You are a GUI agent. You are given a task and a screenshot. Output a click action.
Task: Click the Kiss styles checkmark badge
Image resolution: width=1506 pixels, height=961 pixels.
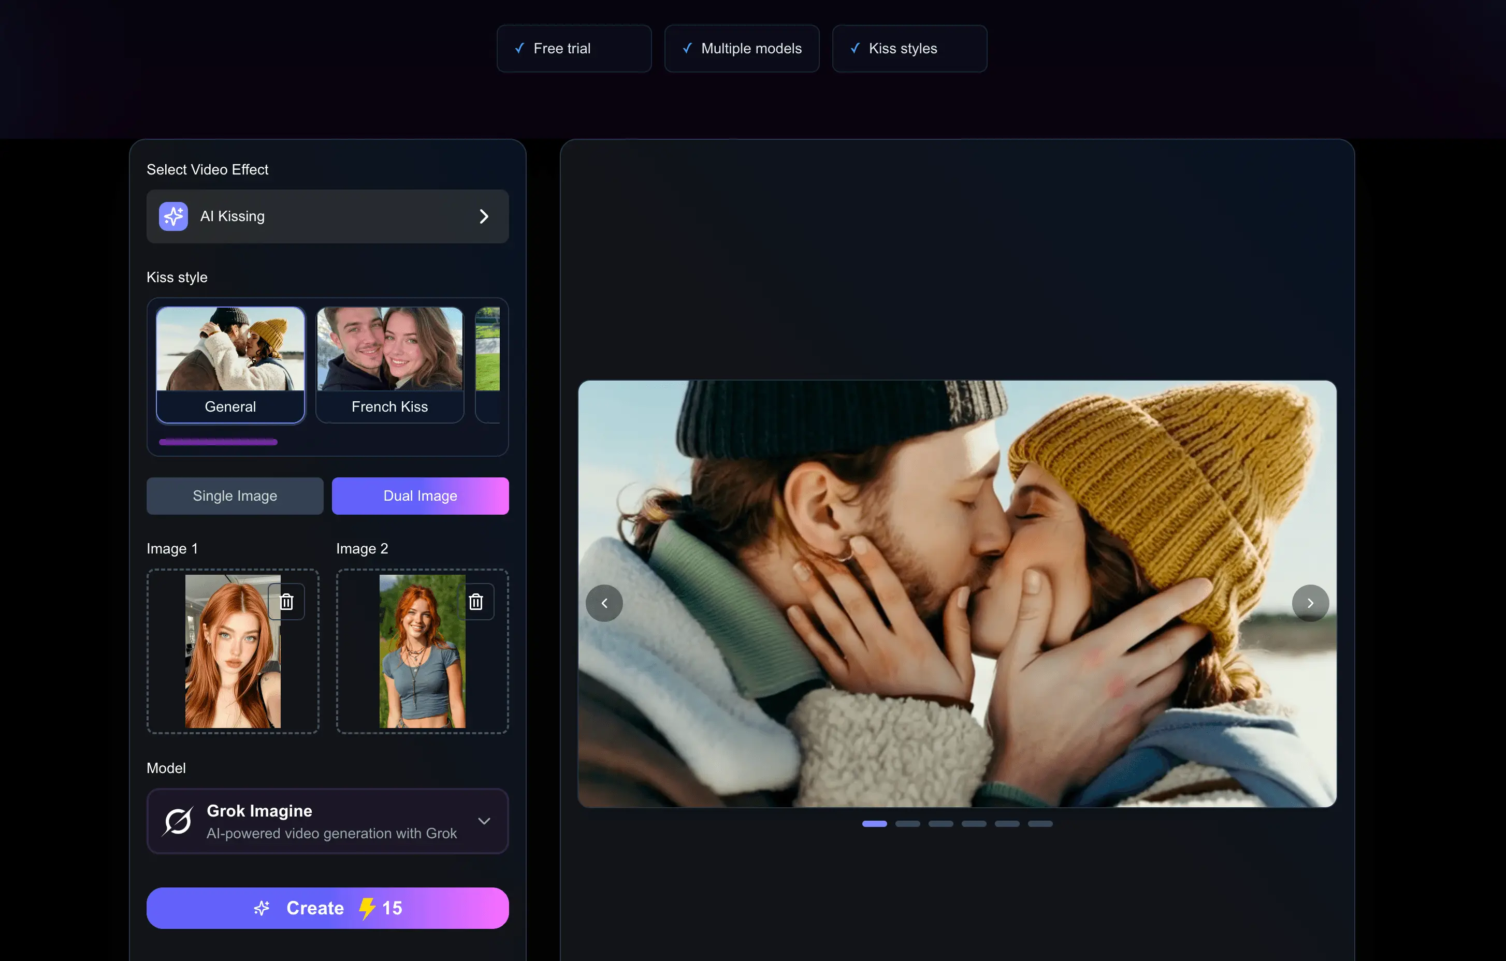tap(909, 49)
